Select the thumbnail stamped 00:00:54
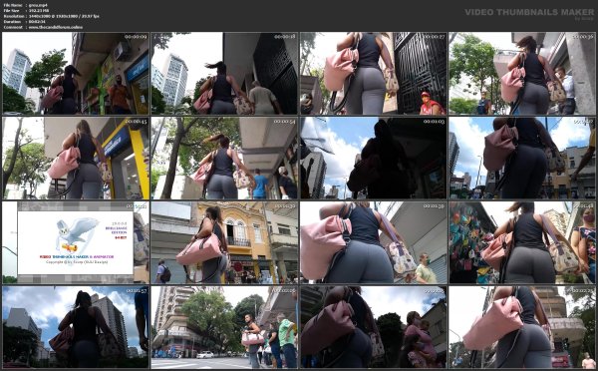Viewport: 598px width, 371px height. coord(224,158)
